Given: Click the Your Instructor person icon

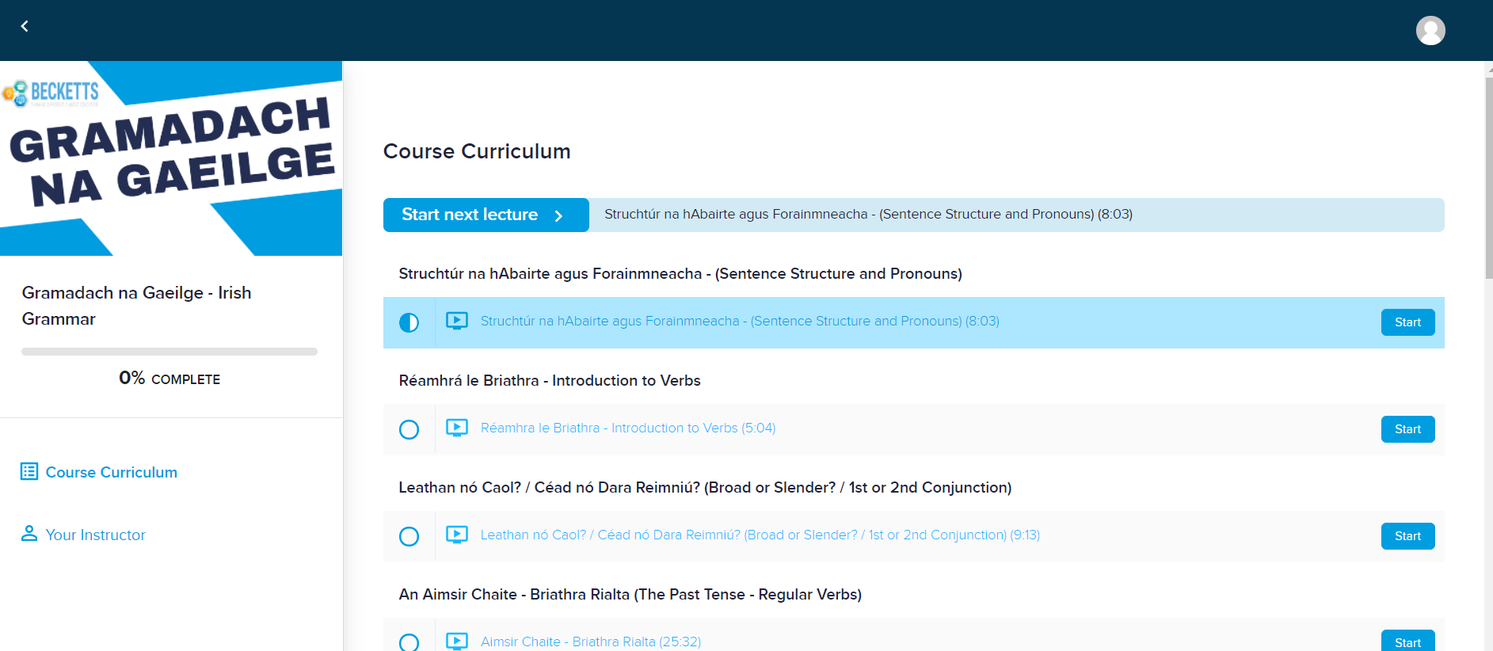Looking at the screenshot, I should coord(29,533).
